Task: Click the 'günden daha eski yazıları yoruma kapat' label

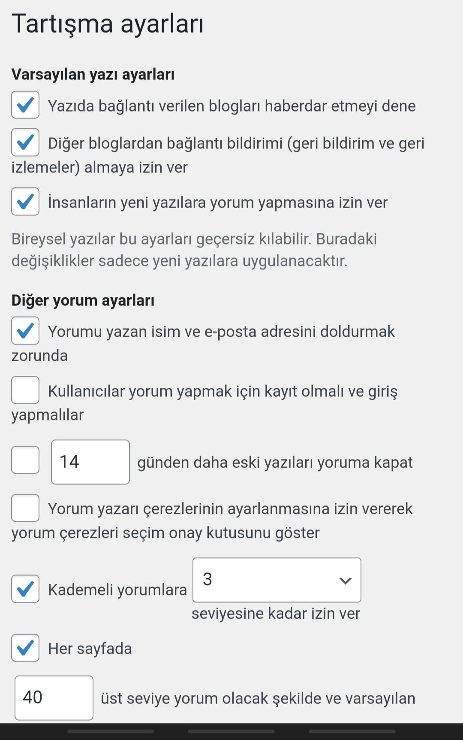Action: click(275, 462)
